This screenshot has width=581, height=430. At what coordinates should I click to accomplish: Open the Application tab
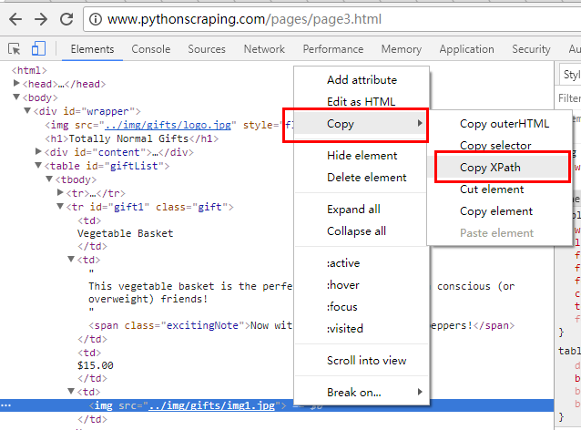tap(466, 49)
